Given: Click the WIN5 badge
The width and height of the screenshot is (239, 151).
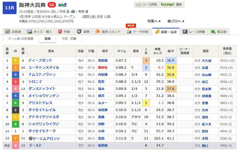Looking at the screenshot, I should click(62, 5).
